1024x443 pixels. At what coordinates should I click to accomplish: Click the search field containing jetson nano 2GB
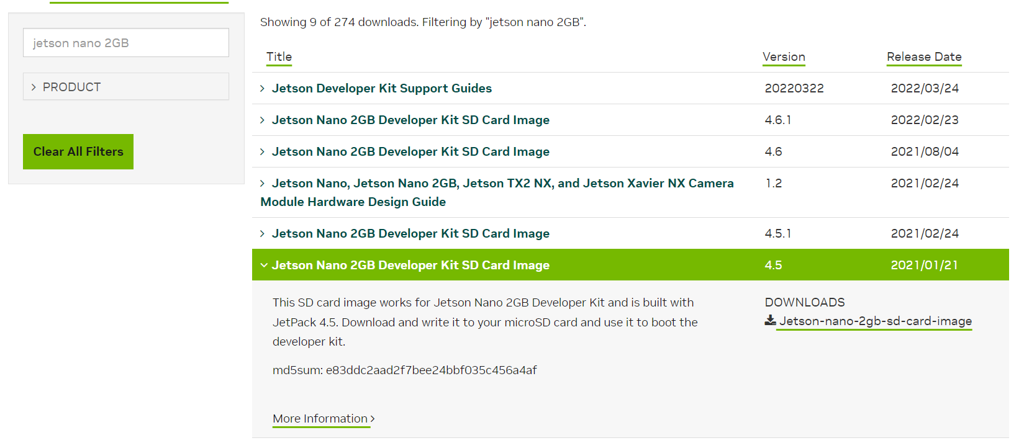pyautogui.click(x=126, y=43)
